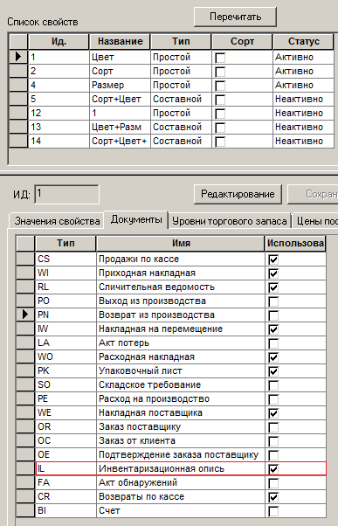Uncheck usage for Упаковочный лист
This screenshot has height=526, width=338.
pyautogui.click(x=273, y=371)
